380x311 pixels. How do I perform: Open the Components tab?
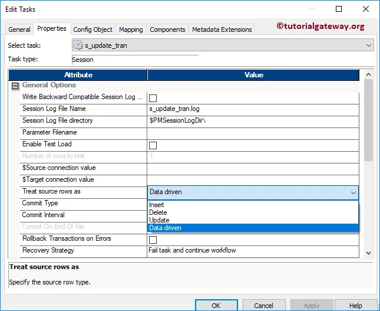click(x=167, y=30)
